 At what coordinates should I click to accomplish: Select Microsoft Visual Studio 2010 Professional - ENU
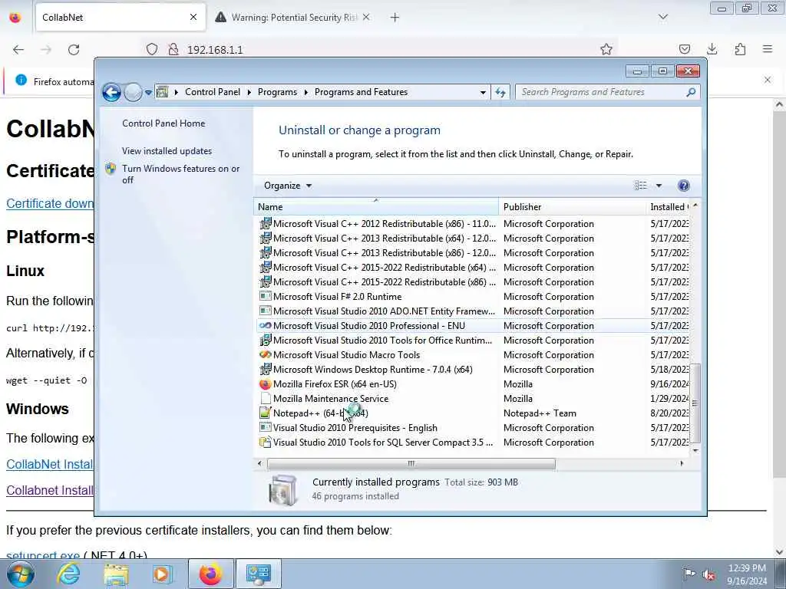pyautogui.click(x=473, y=325)
